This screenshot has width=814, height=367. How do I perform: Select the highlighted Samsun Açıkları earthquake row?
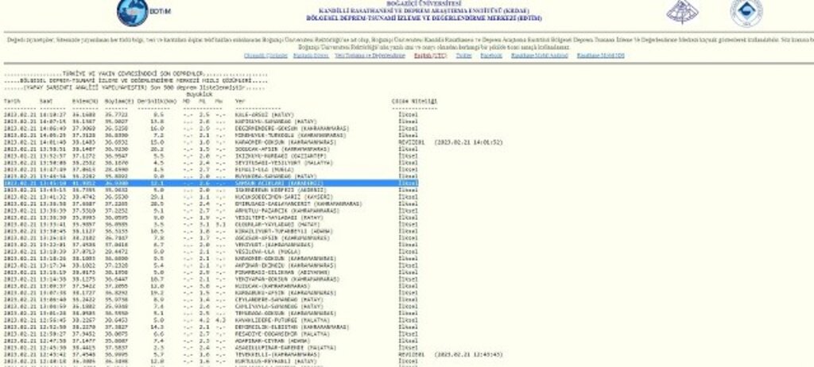click(211, 183)
